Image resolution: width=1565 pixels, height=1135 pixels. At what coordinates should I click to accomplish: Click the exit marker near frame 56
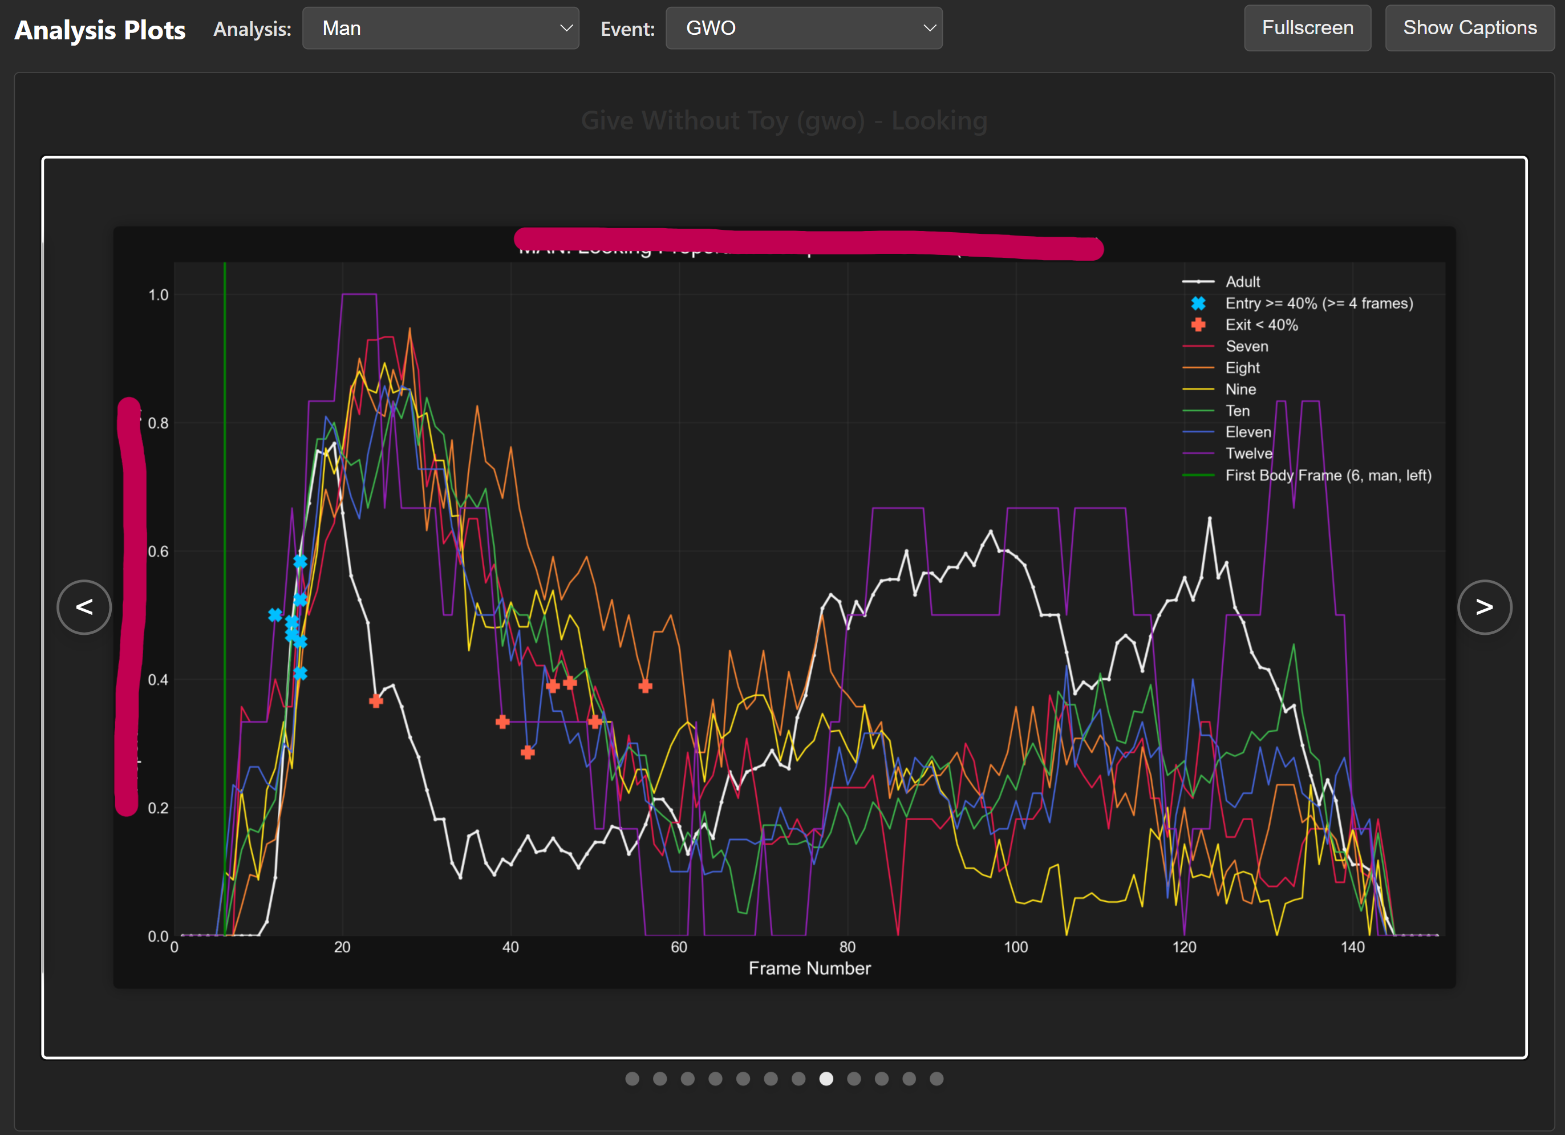coord(645,686)
